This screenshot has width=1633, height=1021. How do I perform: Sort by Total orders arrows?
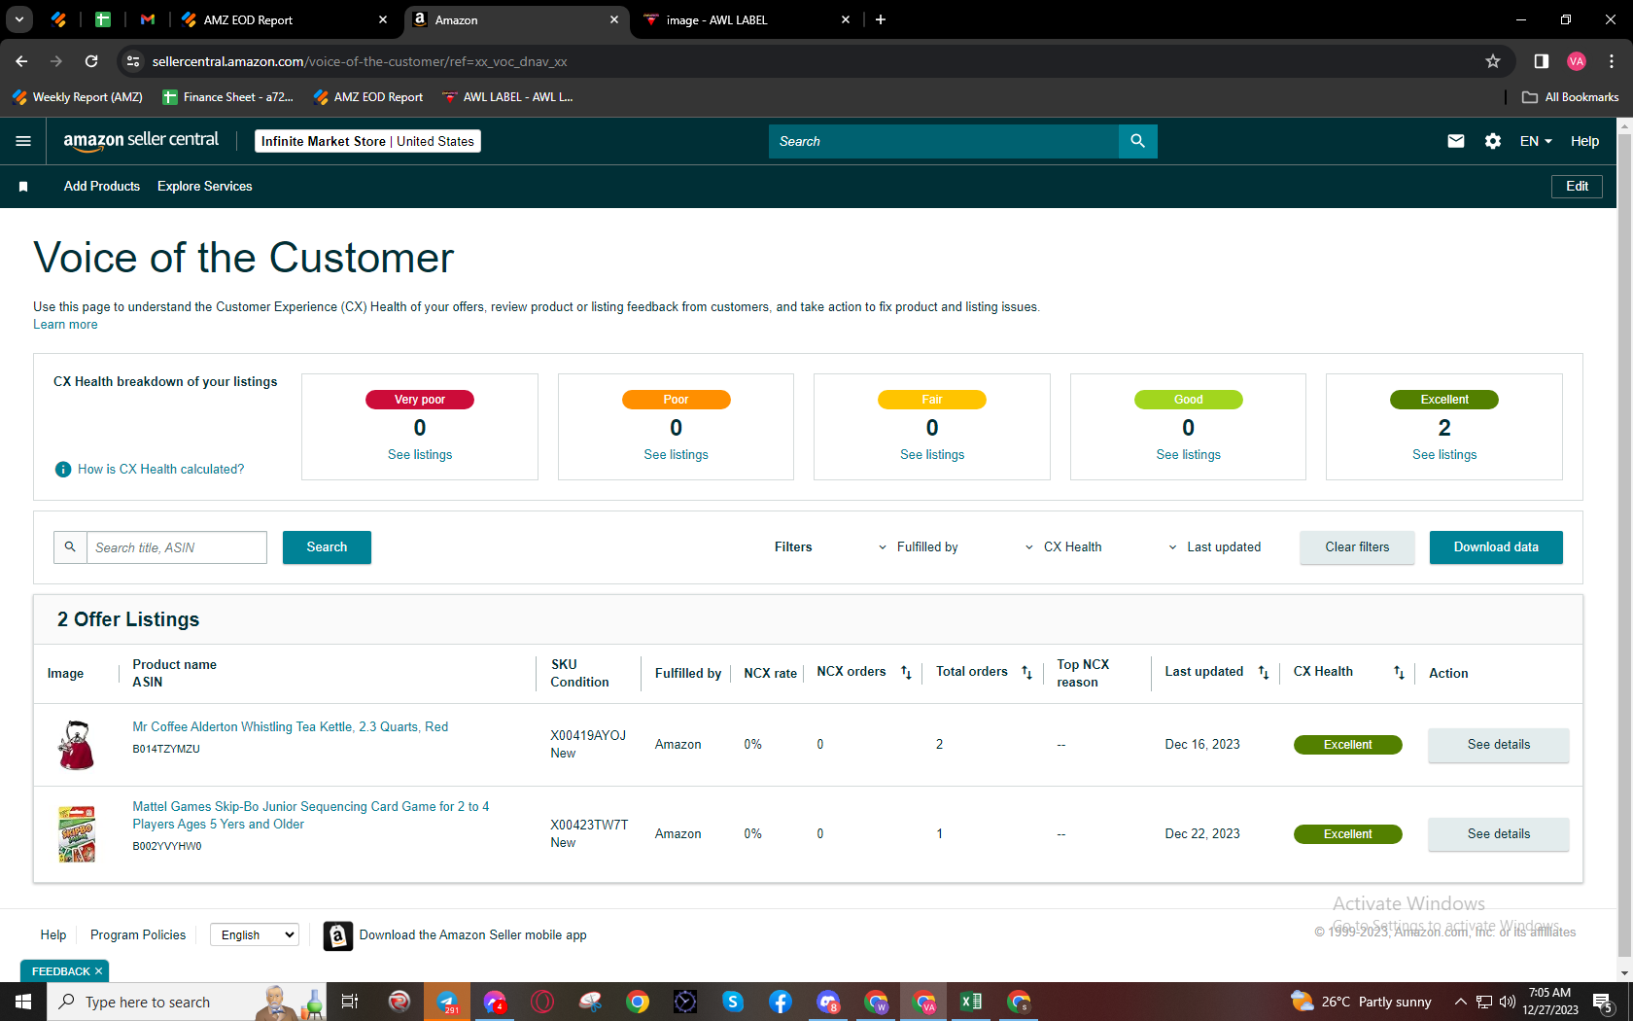[x=1026, y=673]
